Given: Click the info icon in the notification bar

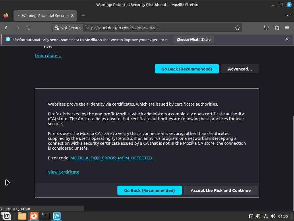Looking at the screenshot, I should click(8, 39).
